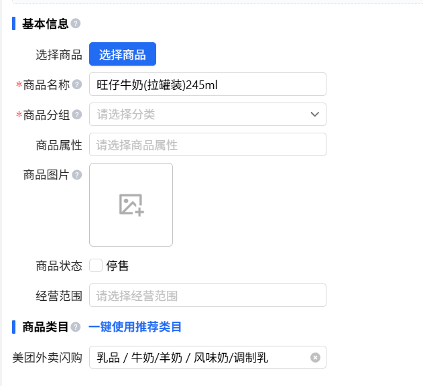Screen dimensions: 423x386
Task: Click the 商品状态 field label
Action: click(59, 265)
